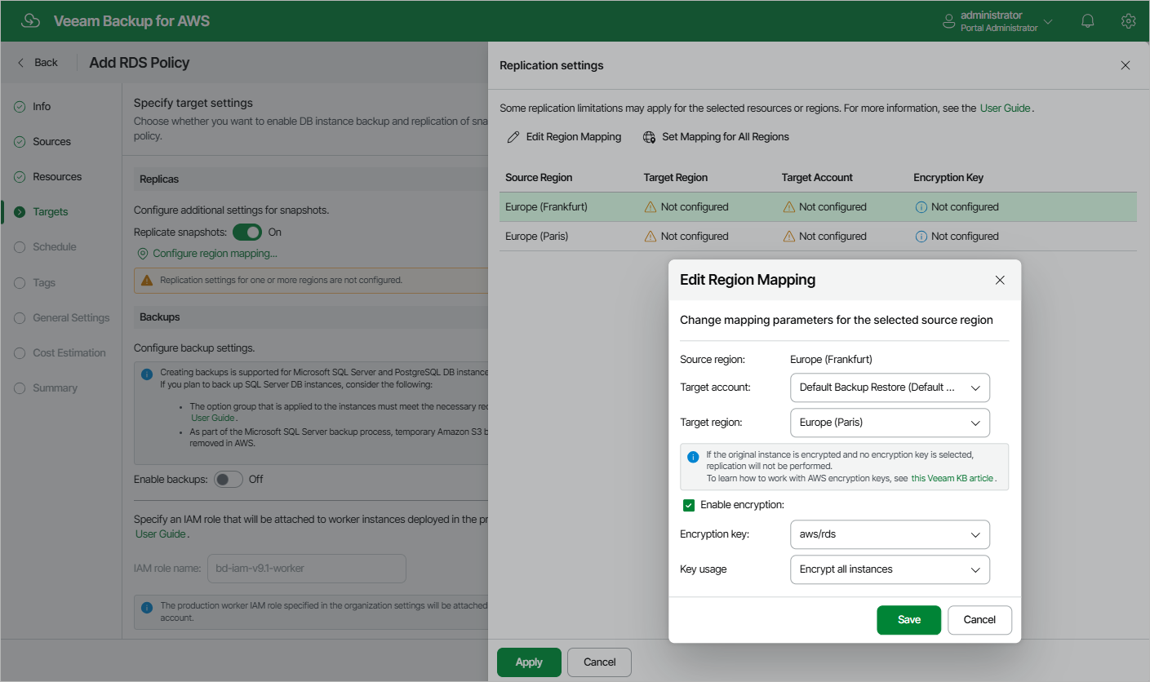Viewport: 1150px width, 682px height.
Task: Click the Edit Region Mapping button
Action: coord(564,137)
